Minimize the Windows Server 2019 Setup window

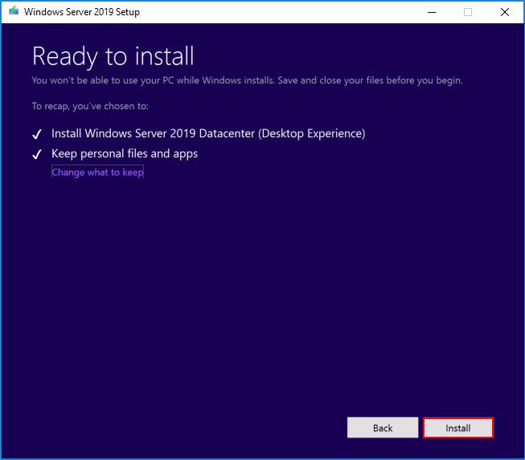[x=432, y=12]
